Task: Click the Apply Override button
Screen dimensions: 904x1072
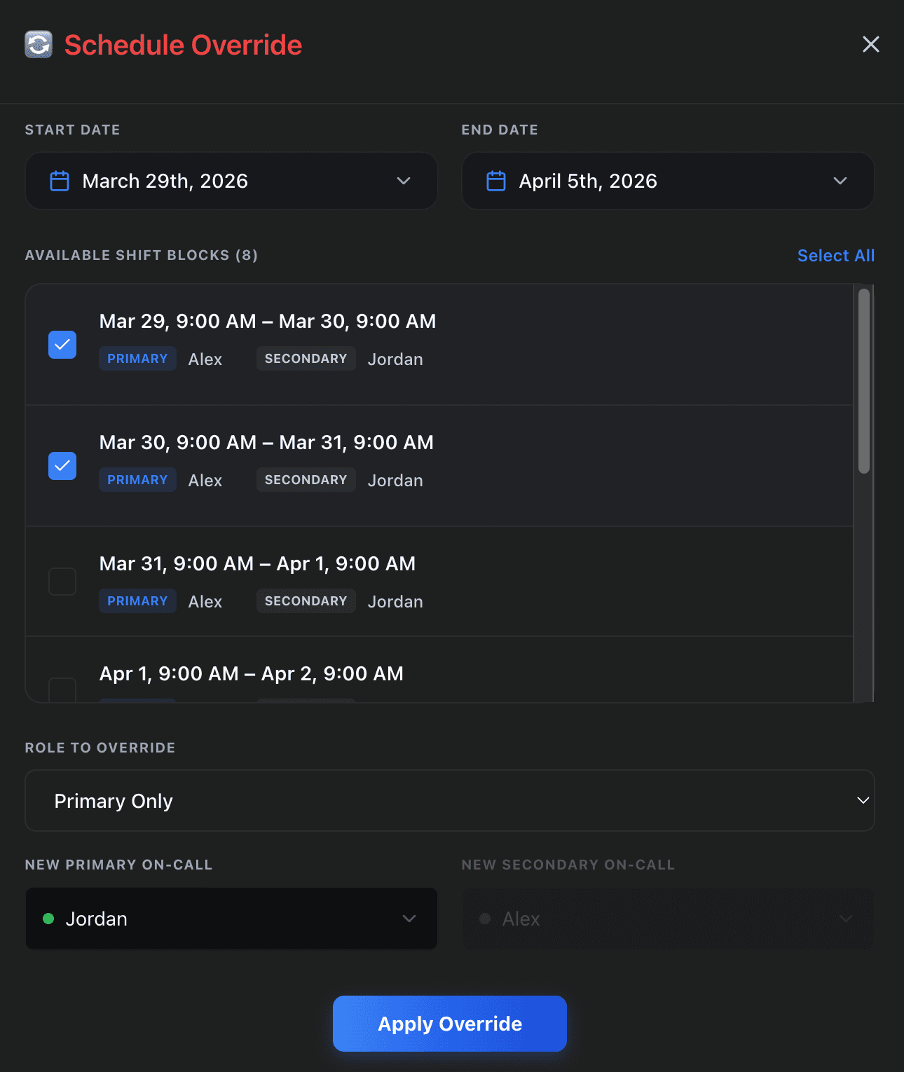Action: pos(449,1023)
